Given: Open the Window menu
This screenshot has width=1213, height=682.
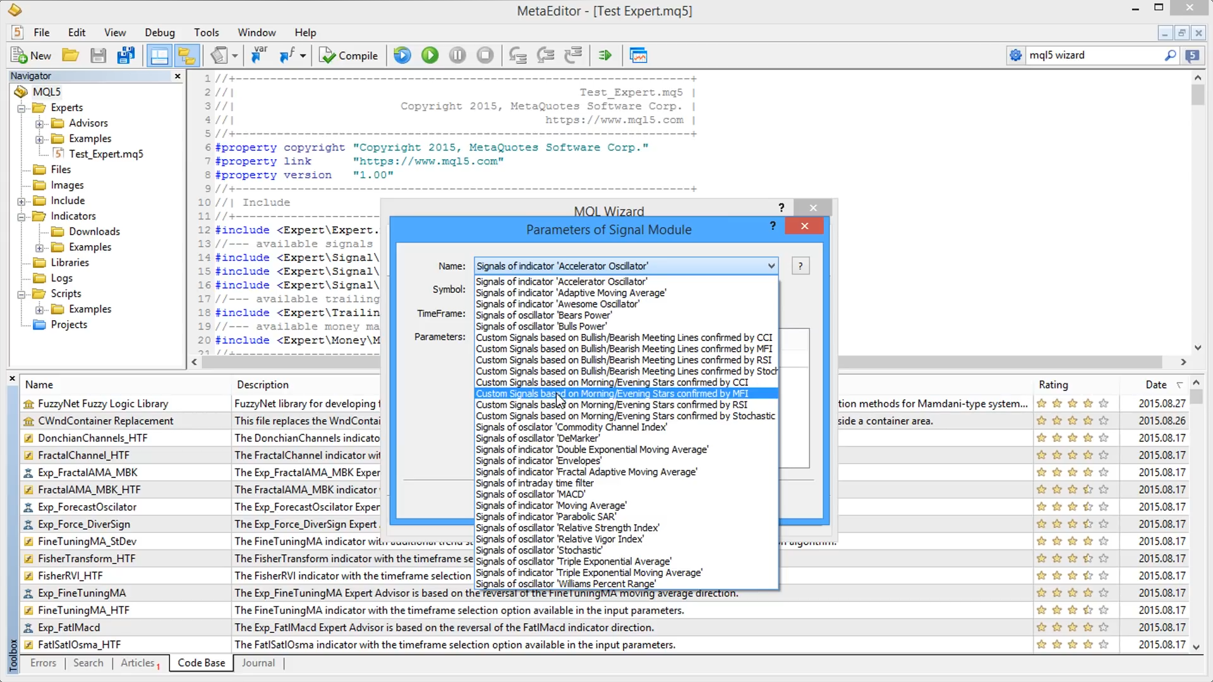Looking at the screenshot, I should [256, 32].
